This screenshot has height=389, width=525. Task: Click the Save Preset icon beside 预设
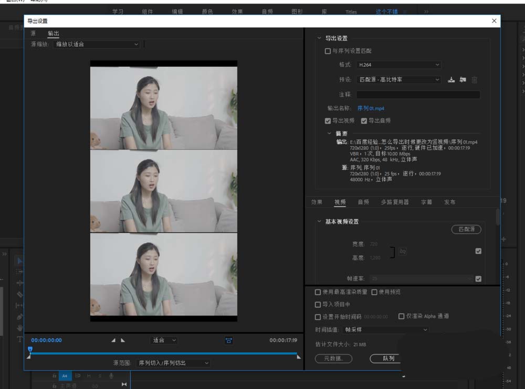pyautogui.click(x=451, y=80)
